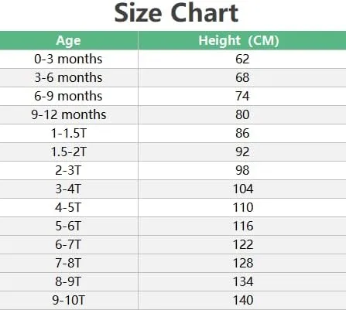346x310 pixels.
Task: Select the 9-12 months age cell
Action: coord(69,114)
